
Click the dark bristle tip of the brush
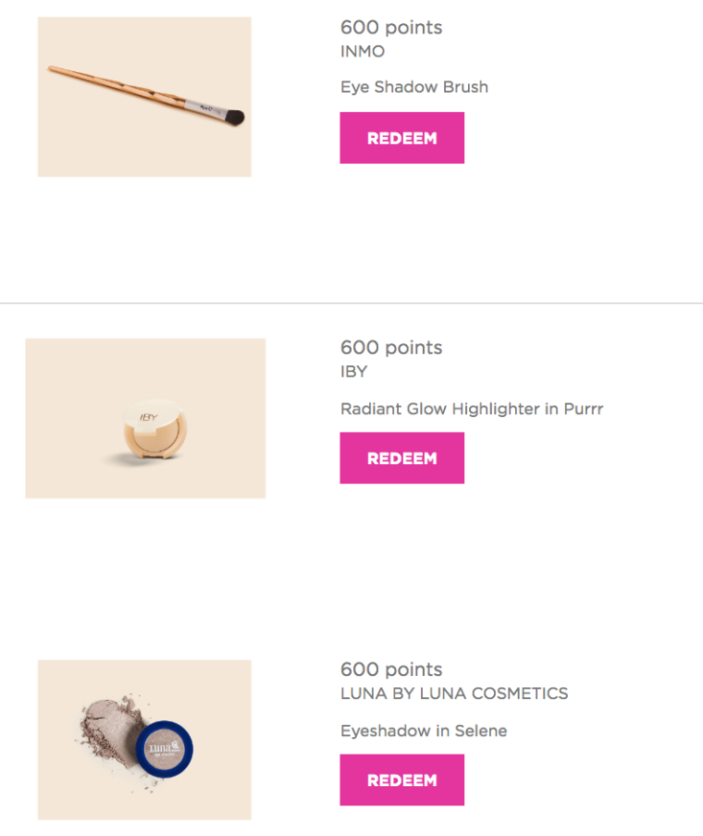coord(235,117)
